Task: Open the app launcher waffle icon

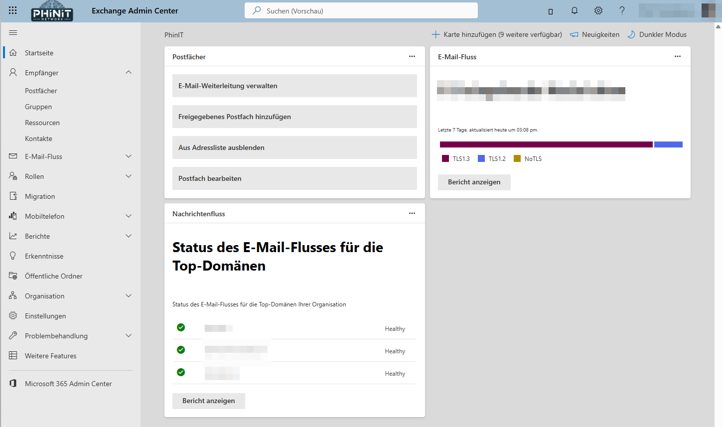Action: [13, 10]
